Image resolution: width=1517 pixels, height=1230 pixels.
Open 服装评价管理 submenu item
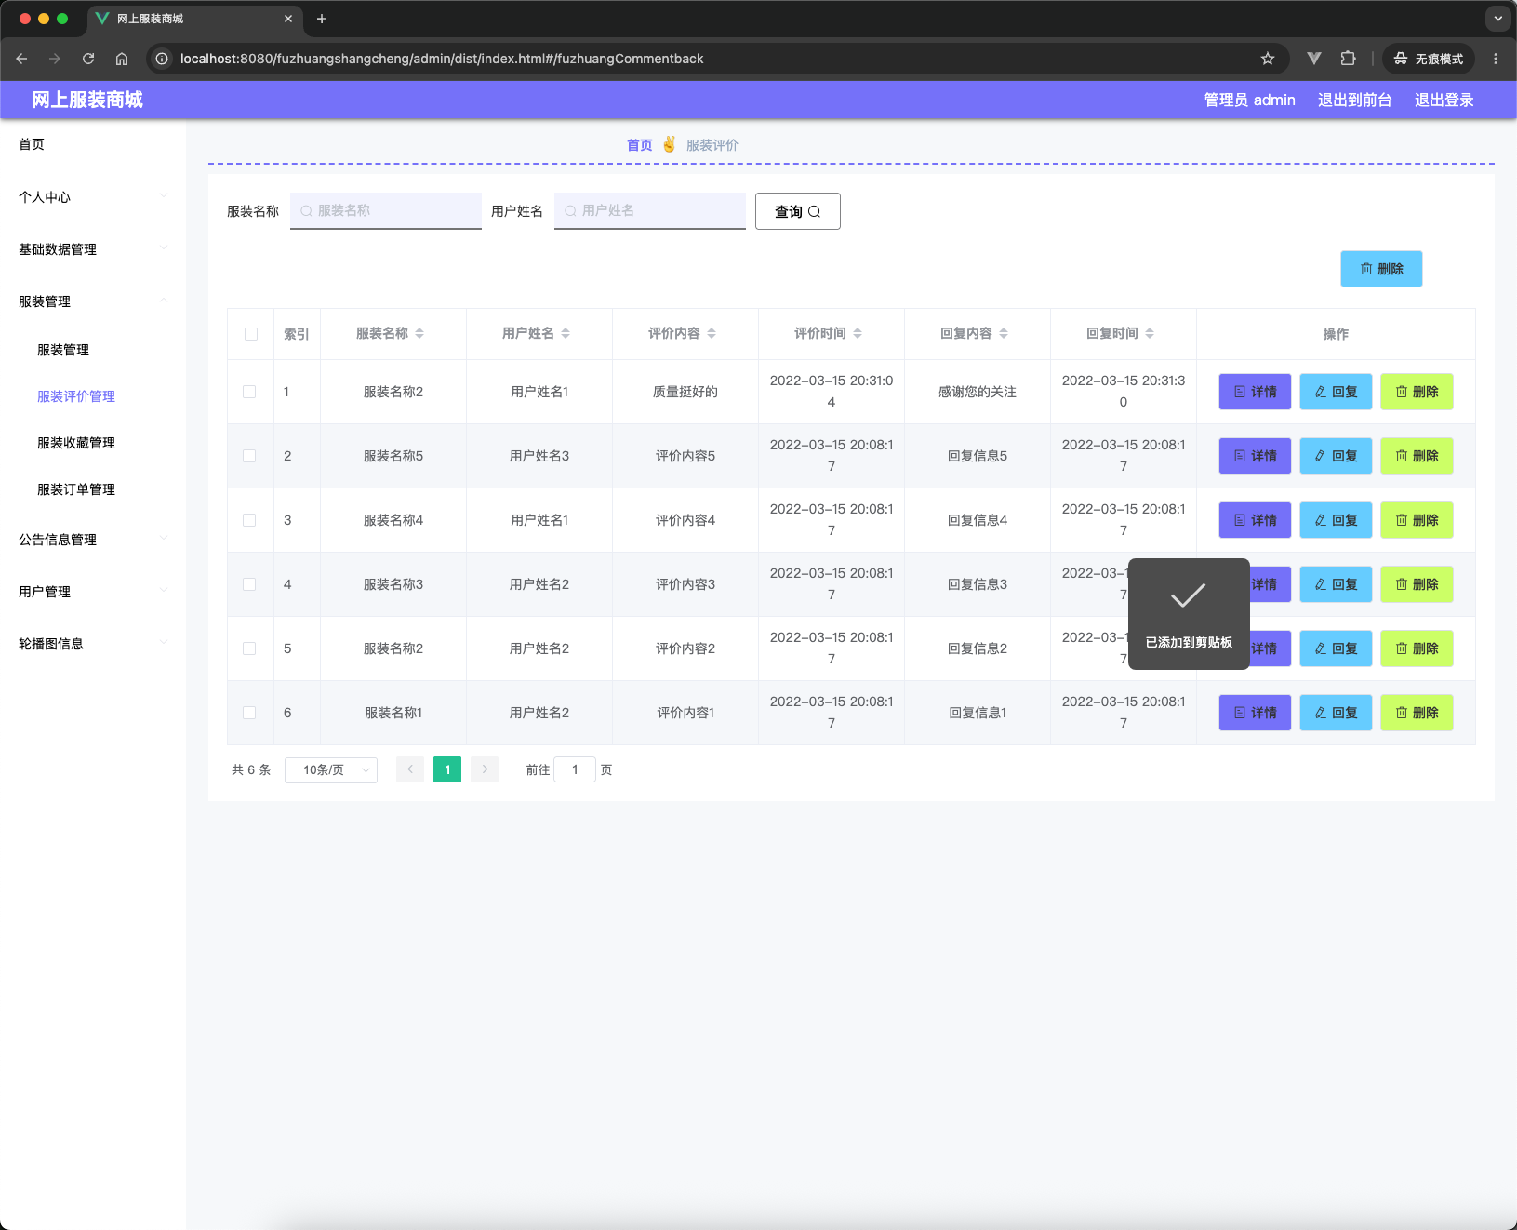93,396
